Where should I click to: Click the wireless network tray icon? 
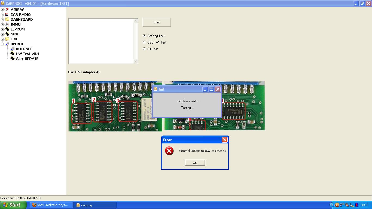point(342,205)
